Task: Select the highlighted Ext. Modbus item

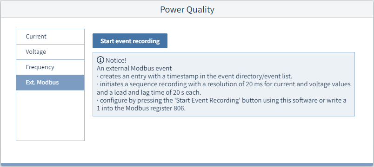Action: pyautogui.click(x=50, y=83)
